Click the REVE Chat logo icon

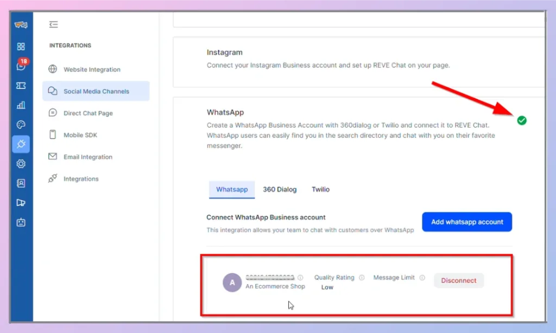click(21, 24)
